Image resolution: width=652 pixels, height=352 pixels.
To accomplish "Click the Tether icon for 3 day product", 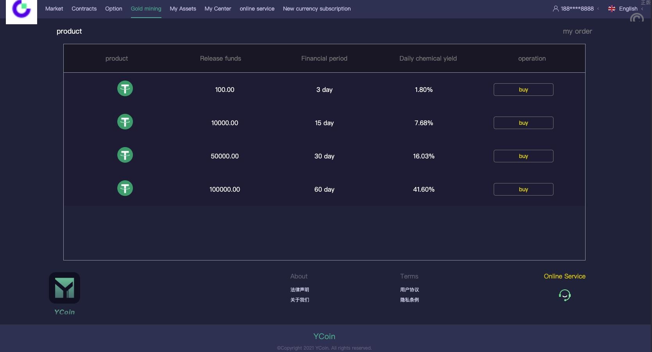I will pos(125,88).
